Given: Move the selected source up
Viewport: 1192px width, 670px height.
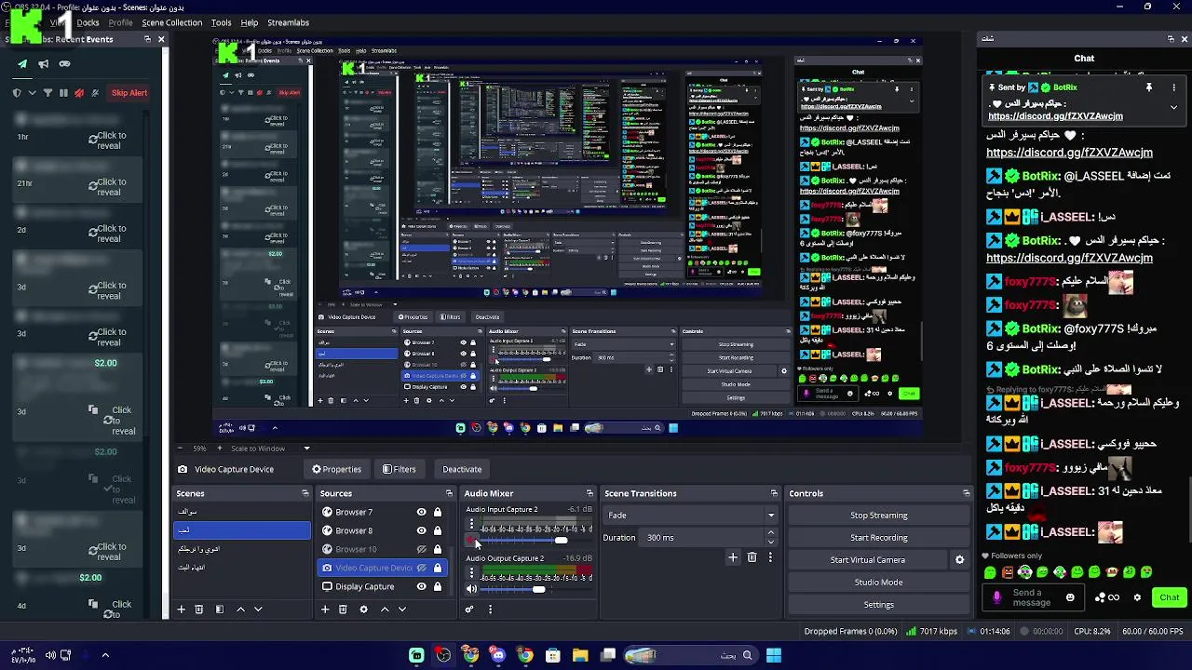Looking at the screenshot, I should point(385,610).
